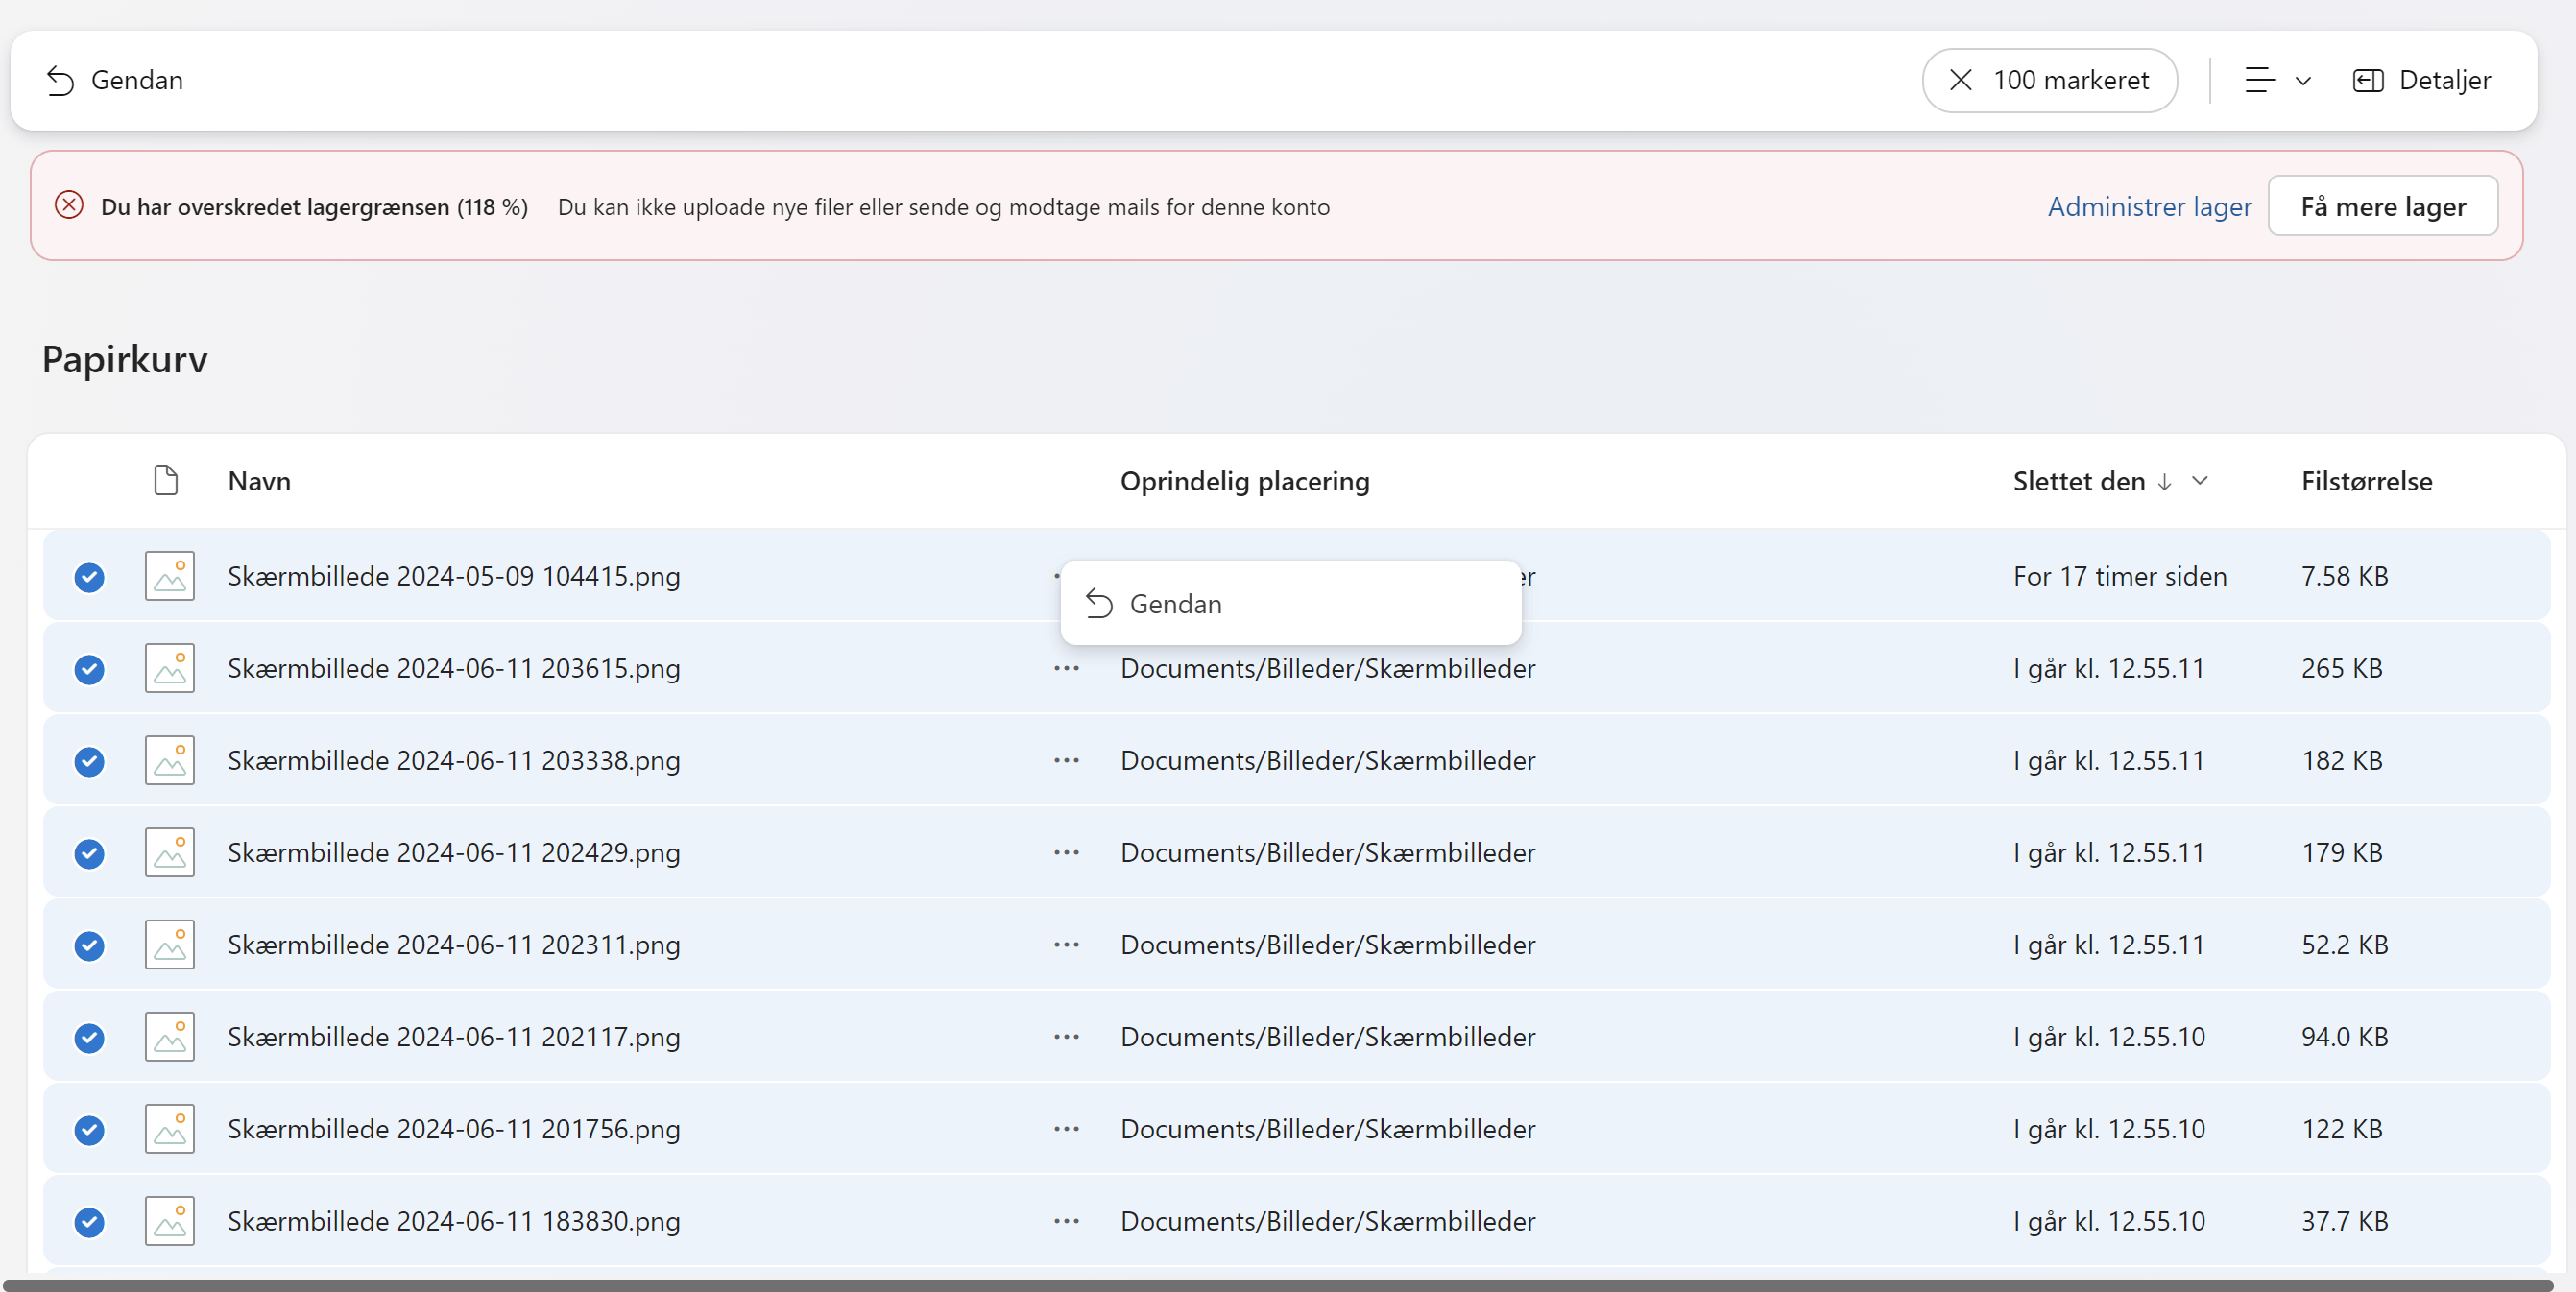Open more options for Skærmbillede 2024-06-11 183830.png

pos(1066,1221)
